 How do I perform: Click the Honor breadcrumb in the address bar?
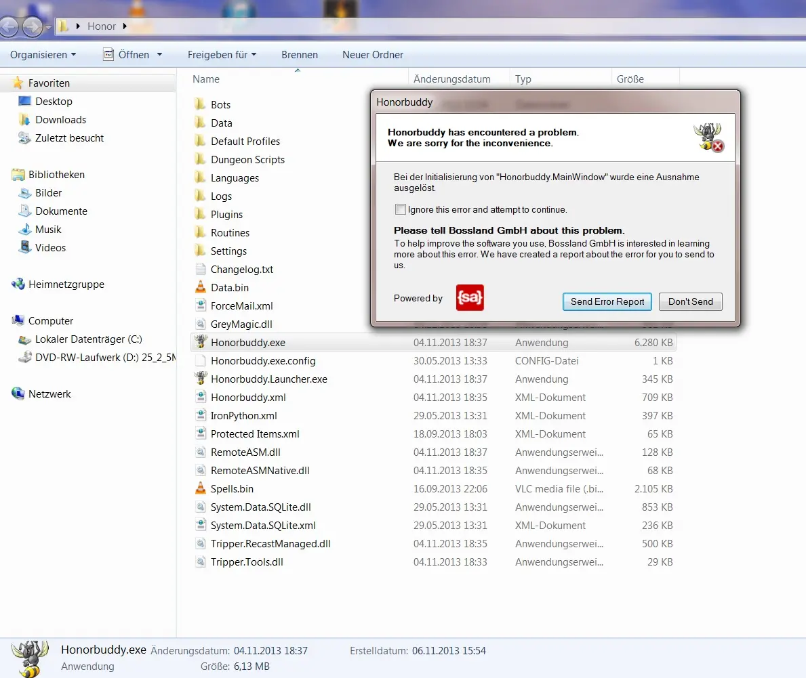point(101,26)
